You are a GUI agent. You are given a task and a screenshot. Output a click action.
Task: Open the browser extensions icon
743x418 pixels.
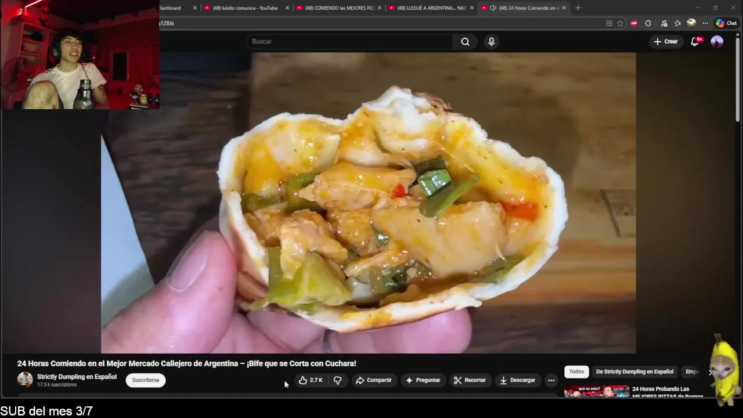[648, 23]
